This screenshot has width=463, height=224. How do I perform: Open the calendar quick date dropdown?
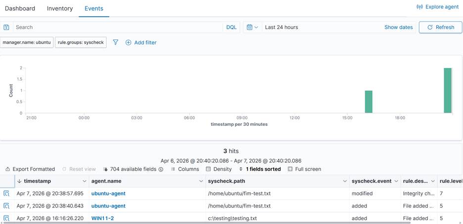[252, 27]
